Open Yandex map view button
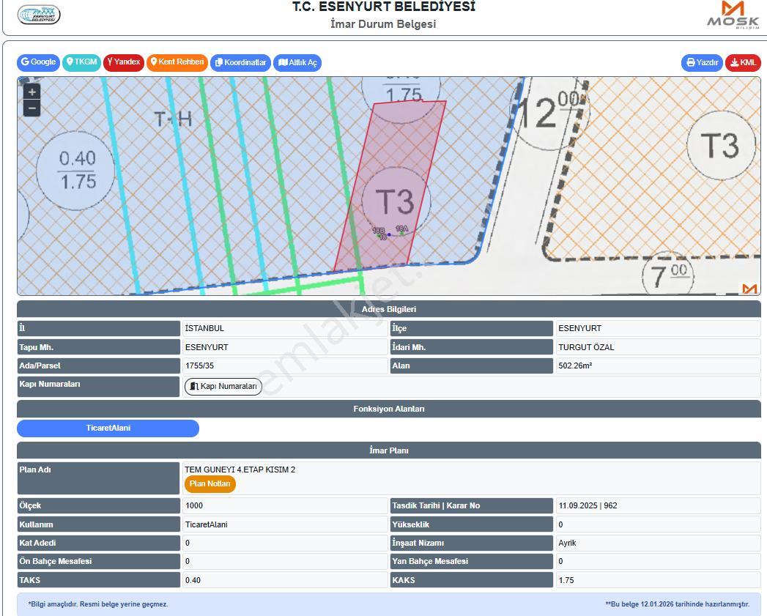767x616 pixels. click(x=123, y=62)
